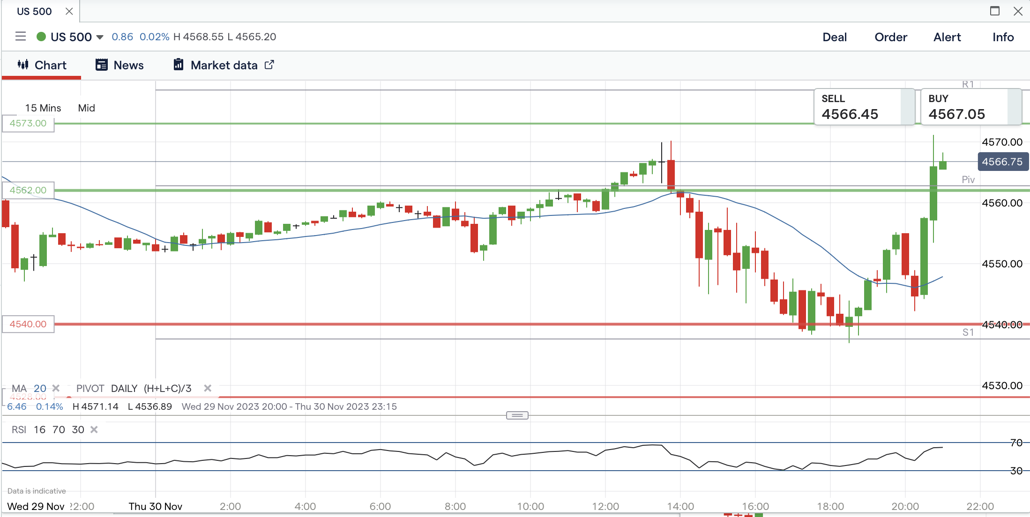
Task: Click the 12:00 time axis label
Action: [x=605, y=507]
